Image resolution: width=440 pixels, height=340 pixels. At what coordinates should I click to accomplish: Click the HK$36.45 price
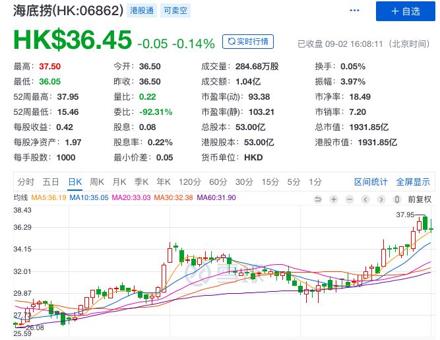73,40
